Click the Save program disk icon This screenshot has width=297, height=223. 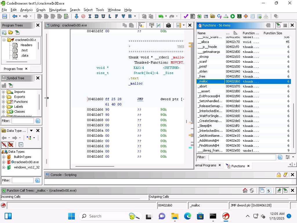(5, 17)
